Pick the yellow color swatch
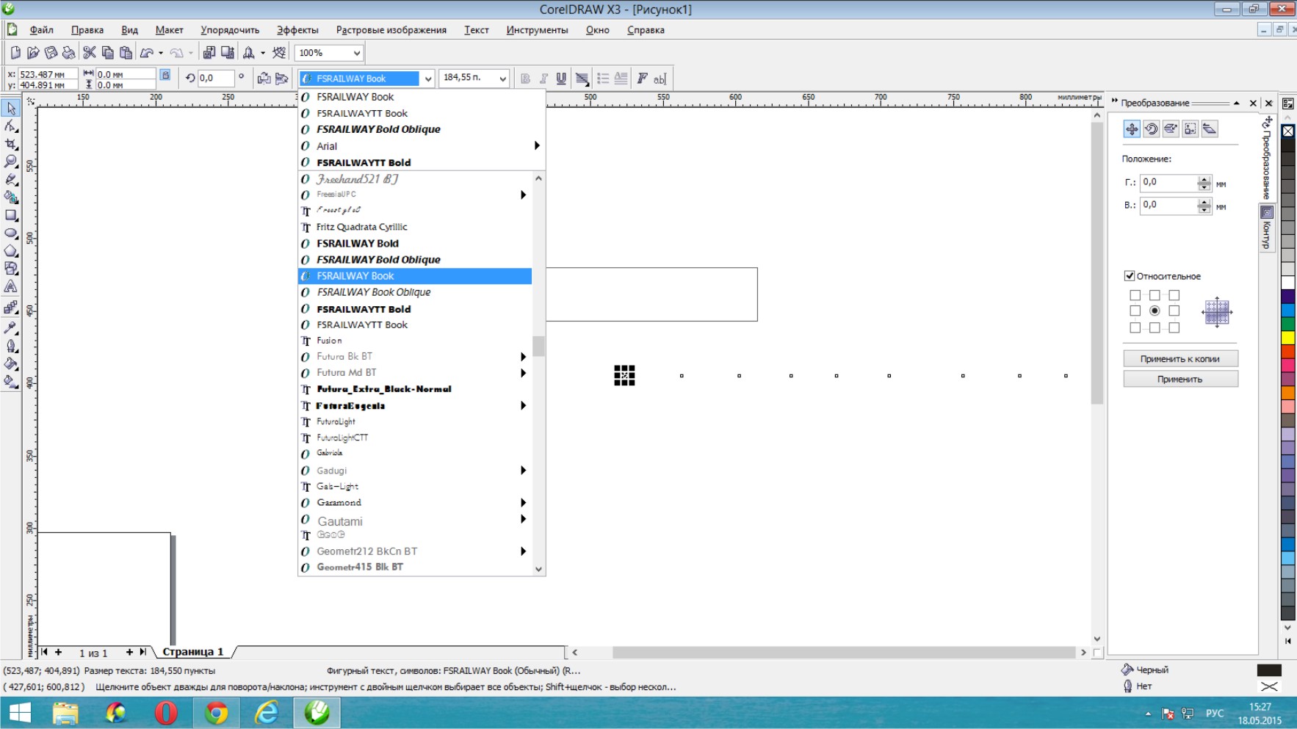1297x729 pixels. click(x=1288, y=338)
